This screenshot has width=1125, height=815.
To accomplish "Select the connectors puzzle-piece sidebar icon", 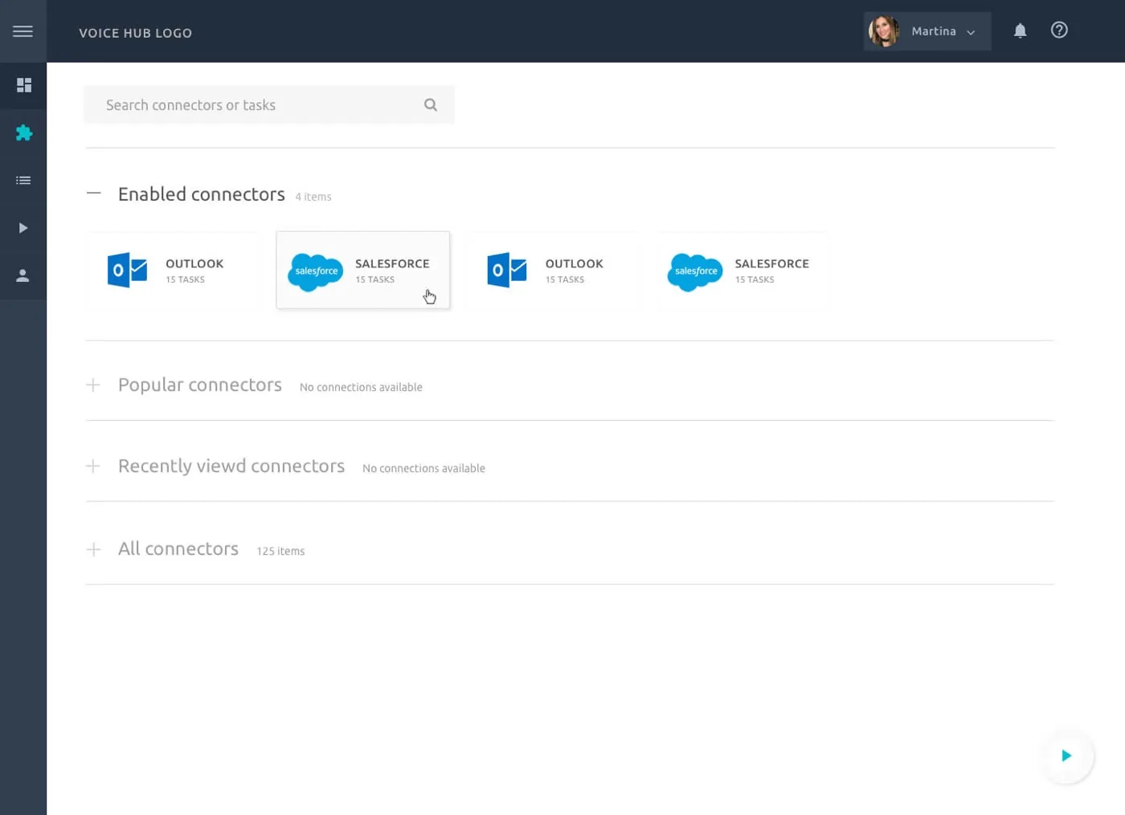I will pyautogui.click(x=23, y=132).
